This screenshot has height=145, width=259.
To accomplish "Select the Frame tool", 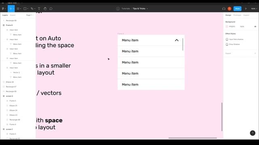I will (x=18, y=9).
